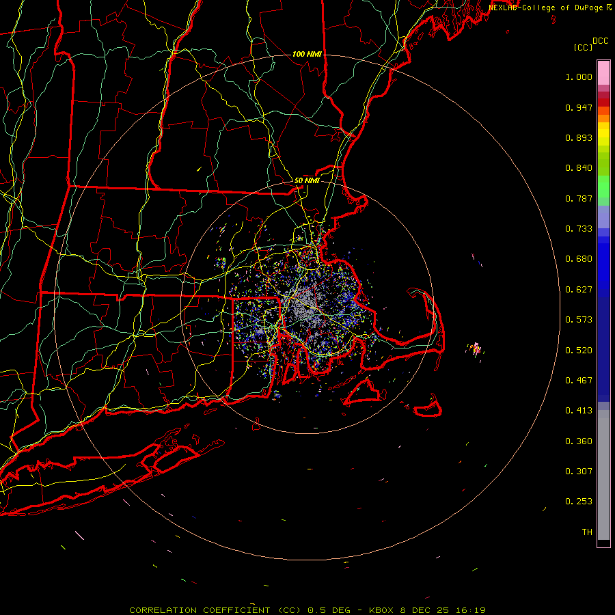Viewport: 615px width, 615px height.
Task: Click the TH threshold label
Action: click(x=587, y=532)
